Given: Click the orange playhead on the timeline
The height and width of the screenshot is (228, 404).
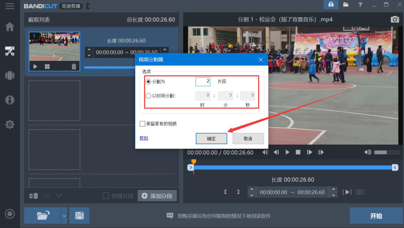Looking at the screenshot, I should point(194,162).
